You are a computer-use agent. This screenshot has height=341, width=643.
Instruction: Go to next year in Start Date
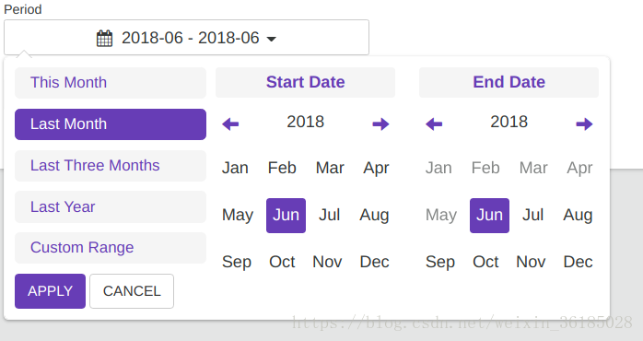[x=380, y=123]
